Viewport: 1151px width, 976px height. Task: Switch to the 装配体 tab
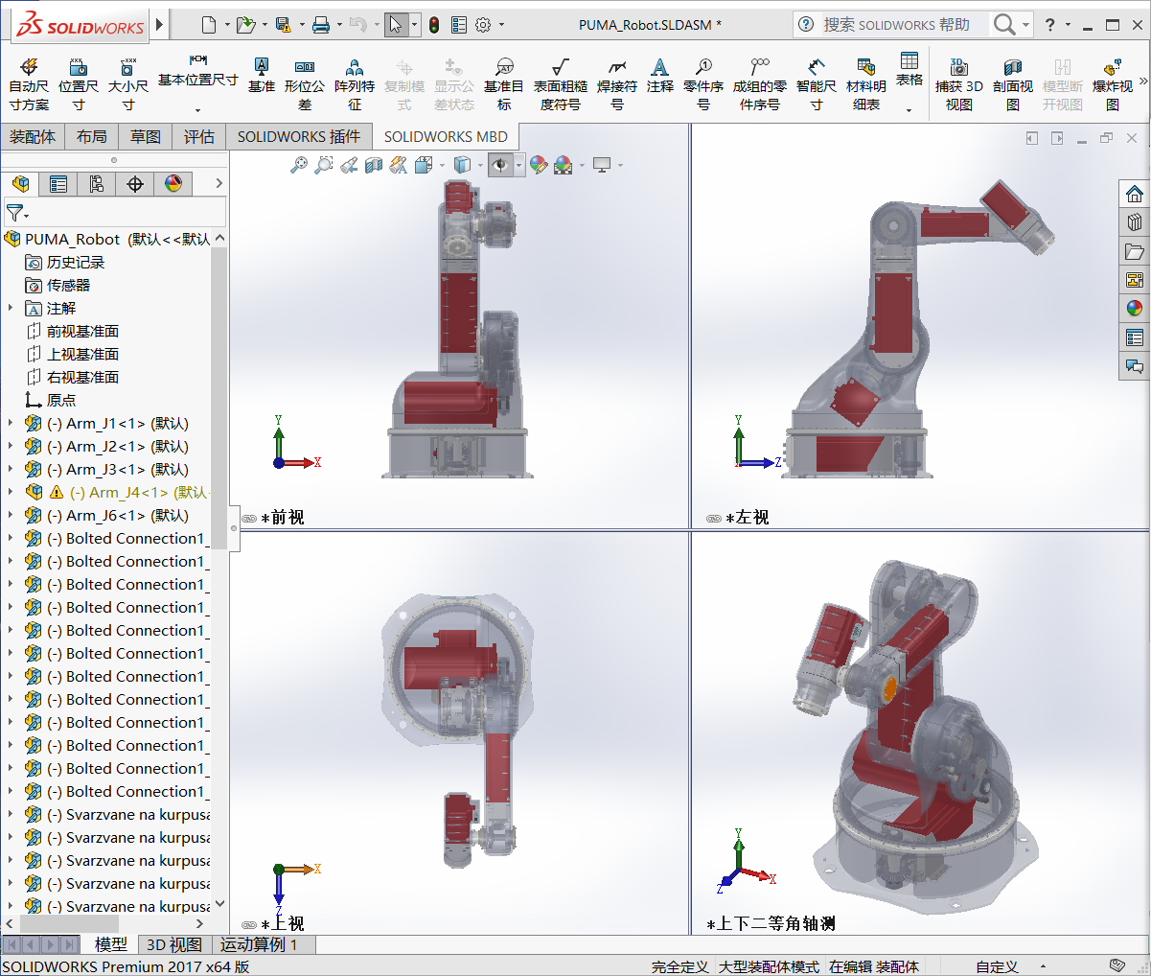33,137
